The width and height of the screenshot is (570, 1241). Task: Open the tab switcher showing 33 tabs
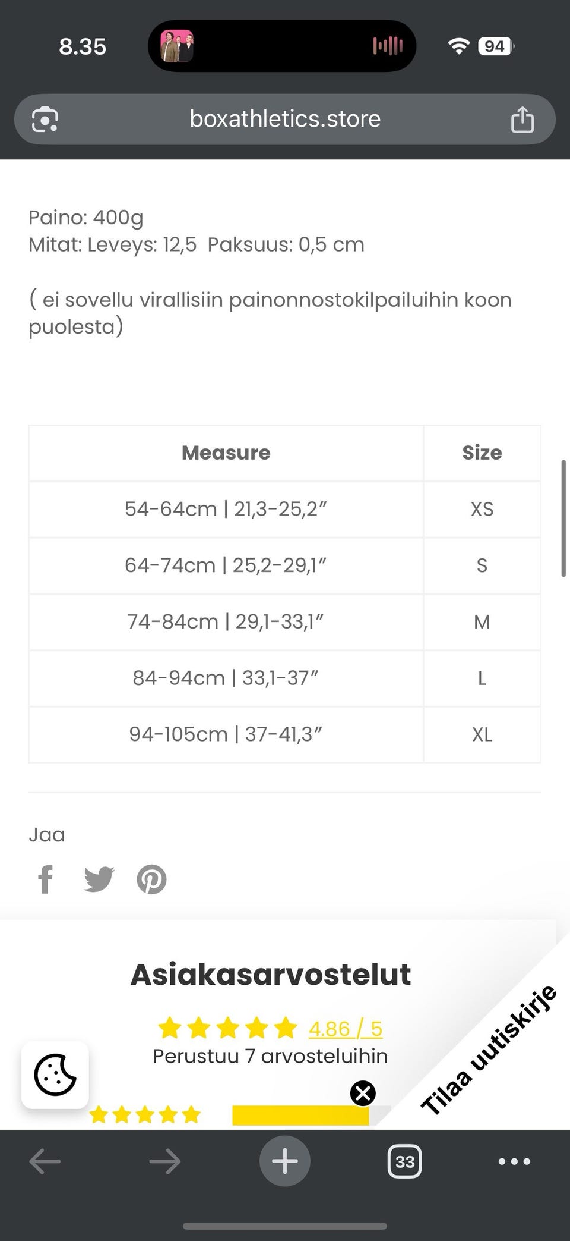pyautogui.click(x=404, y=1161)
